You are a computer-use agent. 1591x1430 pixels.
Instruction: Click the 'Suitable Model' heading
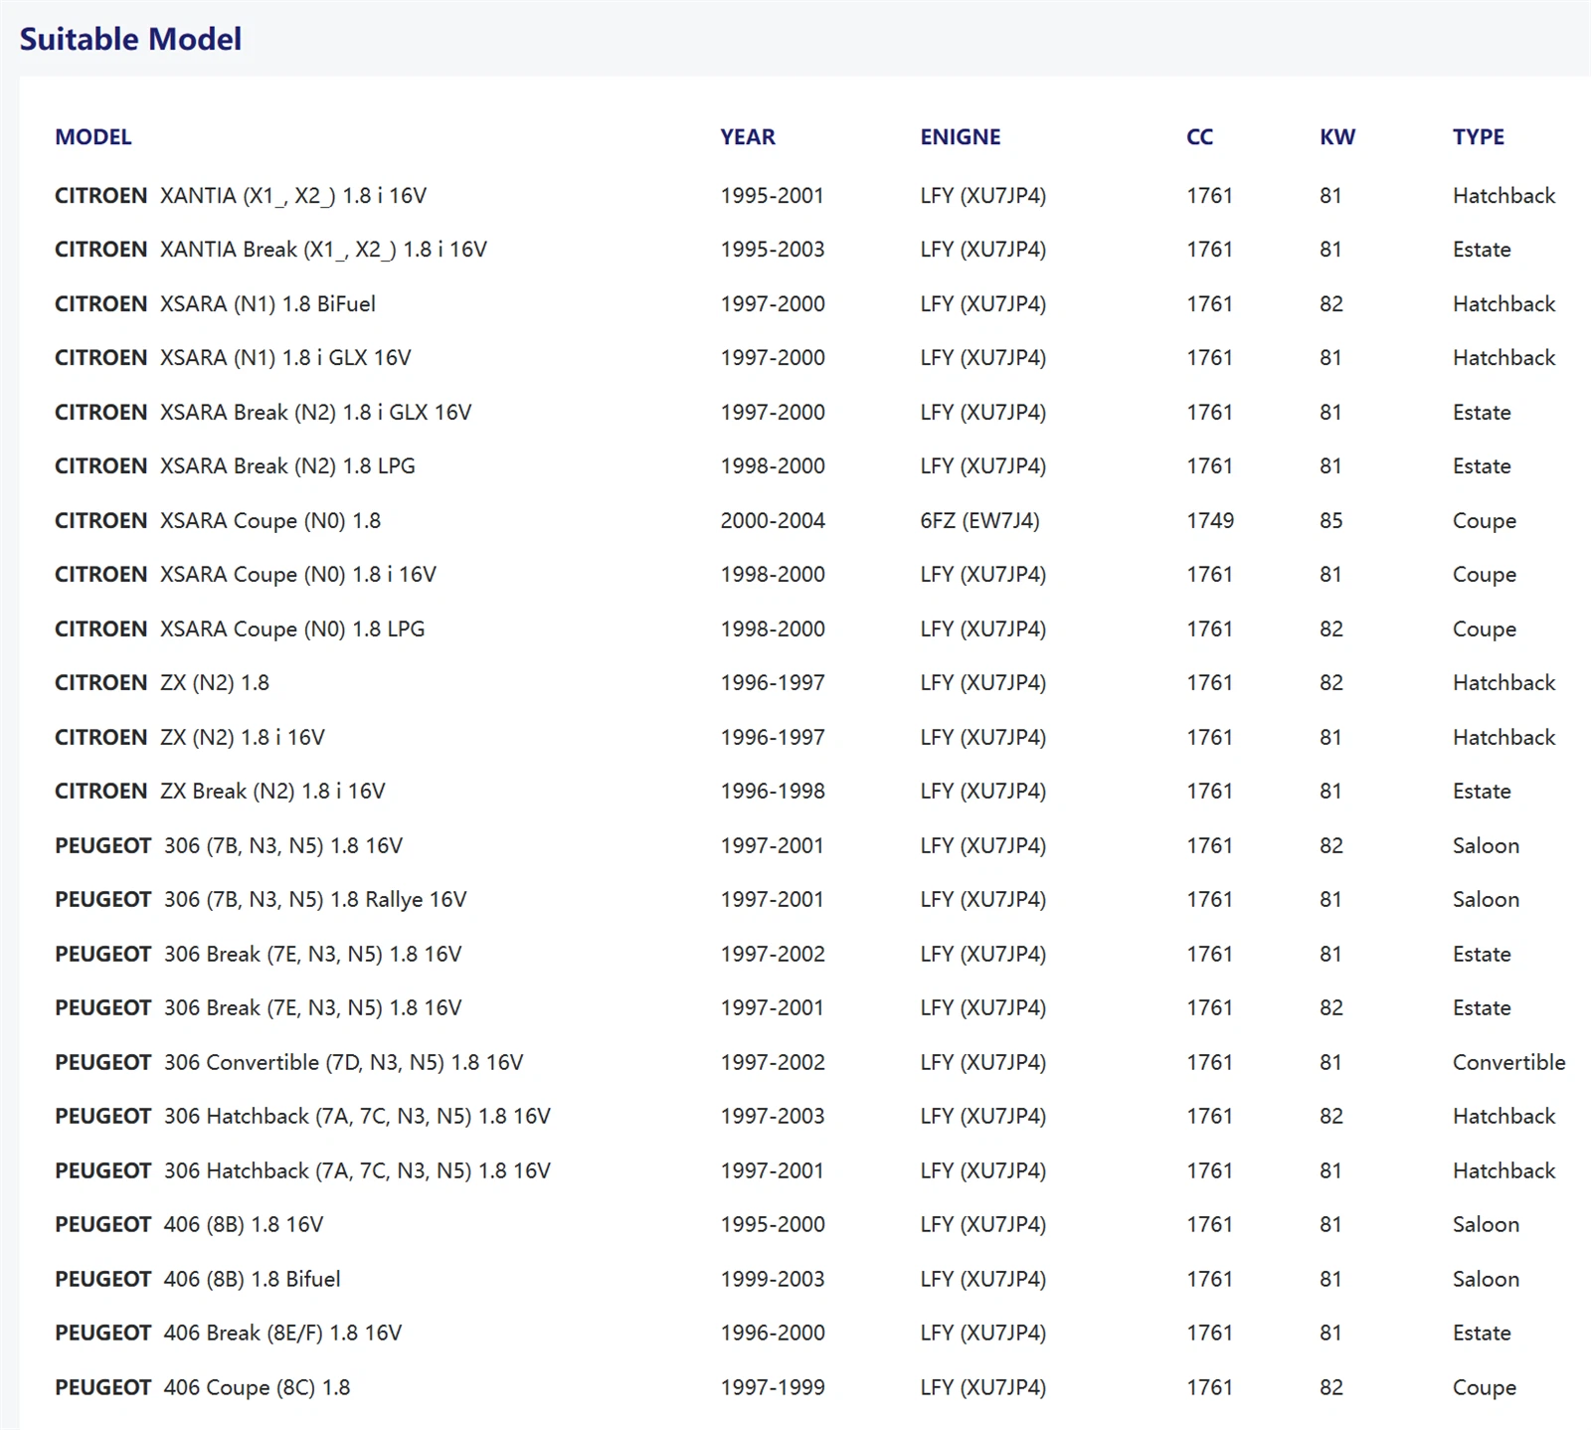[130, 39]
